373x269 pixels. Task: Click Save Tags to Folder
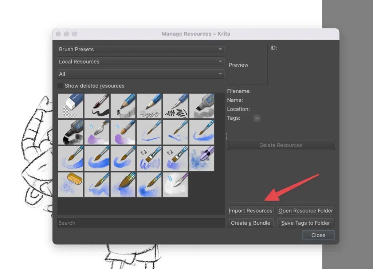tap(306, 223)
